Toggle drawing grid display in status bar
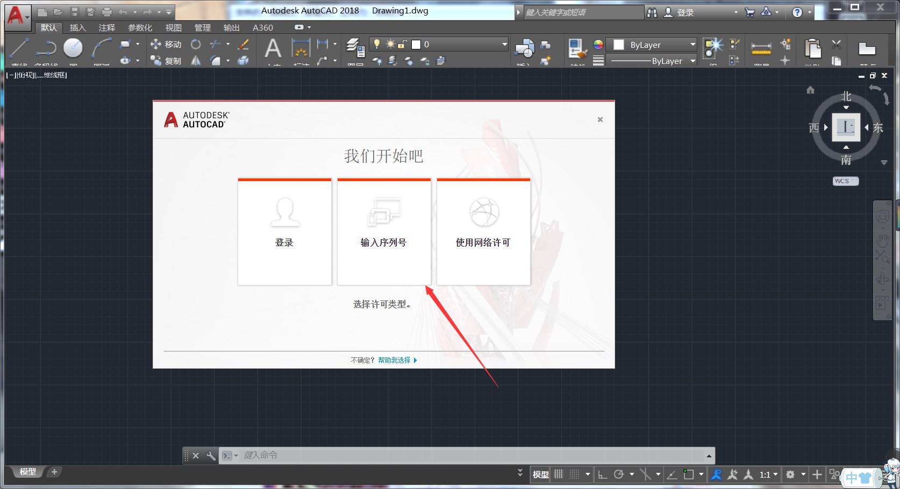The image size is (900, 489). pos(559,474)
